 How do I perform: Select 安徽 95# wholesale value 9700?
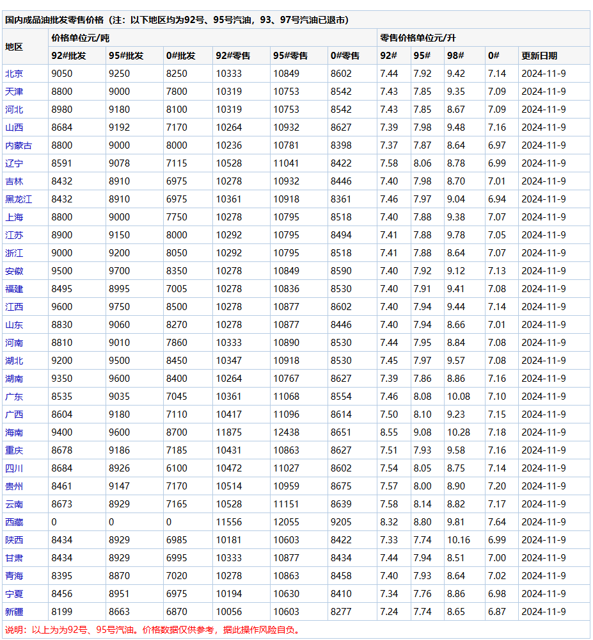119,272
